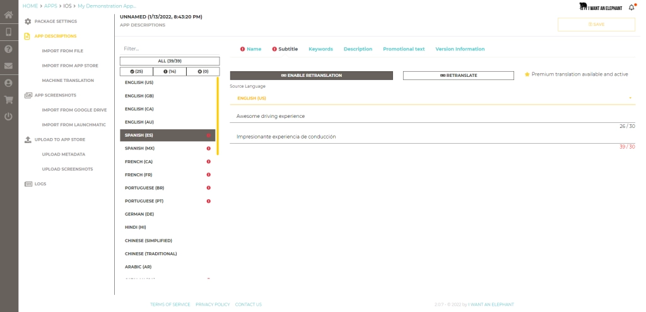The height and width of the screenshot is (312, 646).
Task: Click the Retranslate button
Action: [x=459, y=76]
